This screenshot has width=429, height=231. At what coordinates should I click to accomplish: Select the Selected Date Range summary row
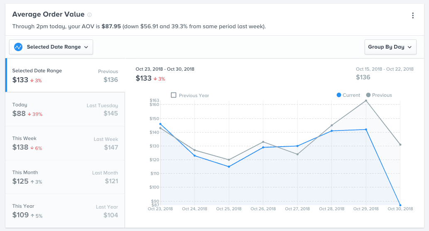(x=65, y=75)
